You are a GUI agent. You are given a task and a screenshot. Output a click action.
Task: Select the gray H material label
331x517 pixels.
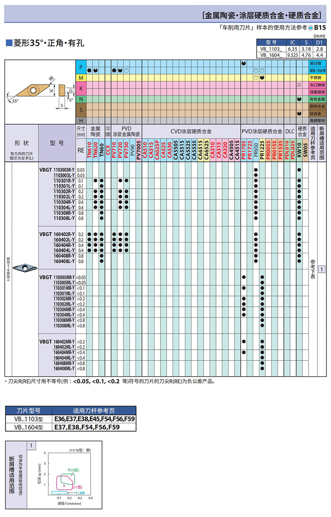81,120
